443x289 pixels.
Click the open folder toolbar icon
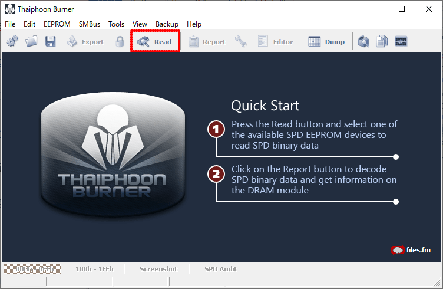31,41
